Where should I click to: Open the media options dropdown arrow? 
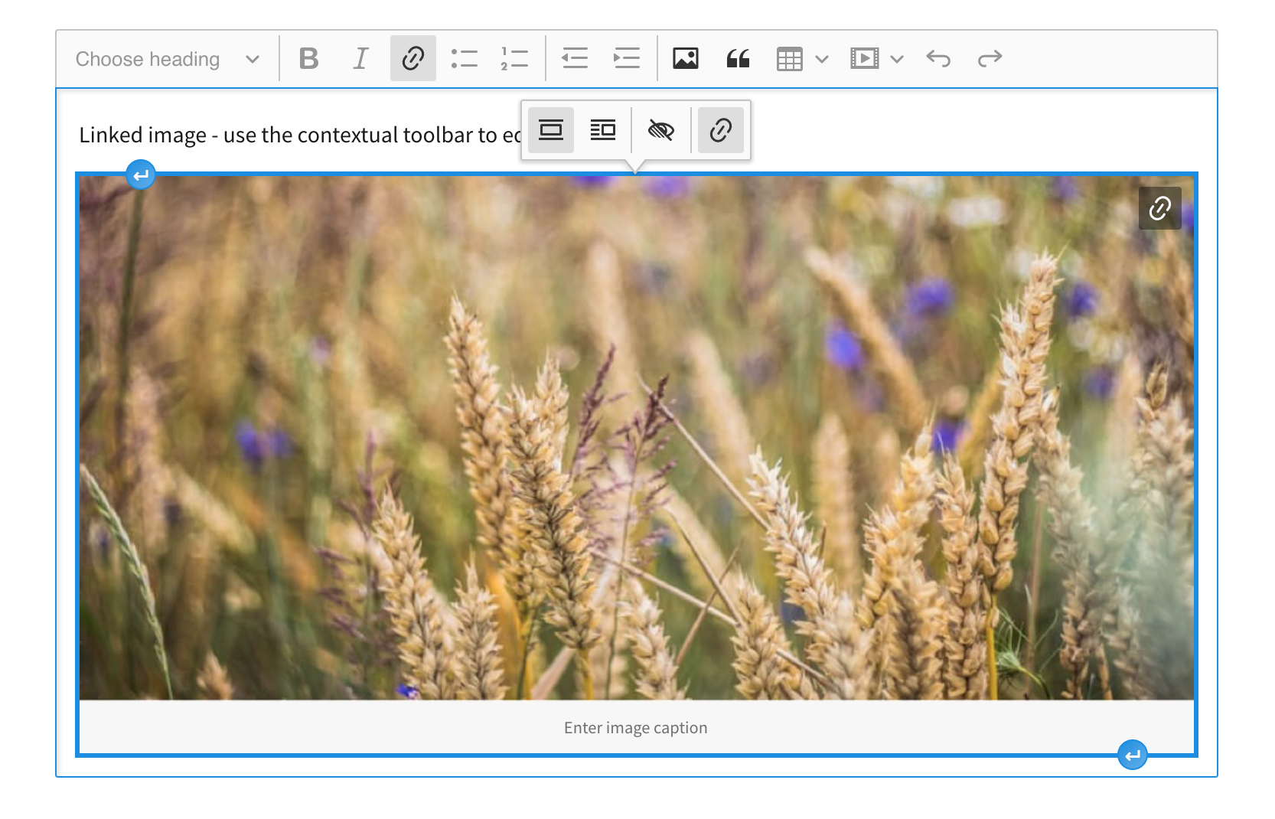(x=897, y=59)
